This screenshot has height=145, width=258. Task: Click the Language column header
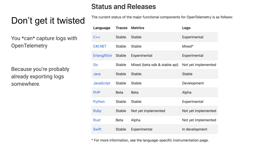pyautogui.click(x=102, y=28)
